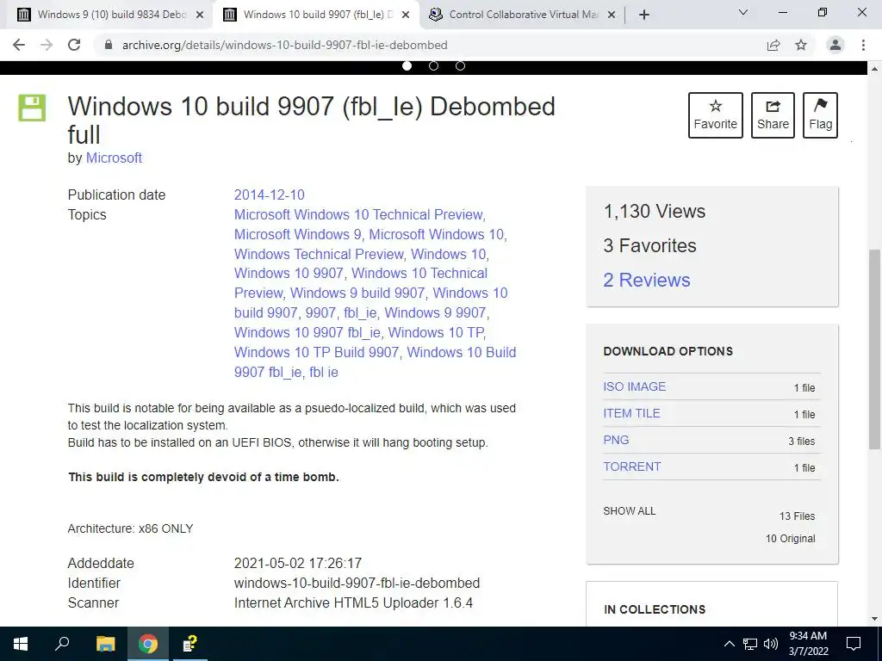Select the third carousel dot
Viewport: 882px width, 661px height.
[460, 65]
